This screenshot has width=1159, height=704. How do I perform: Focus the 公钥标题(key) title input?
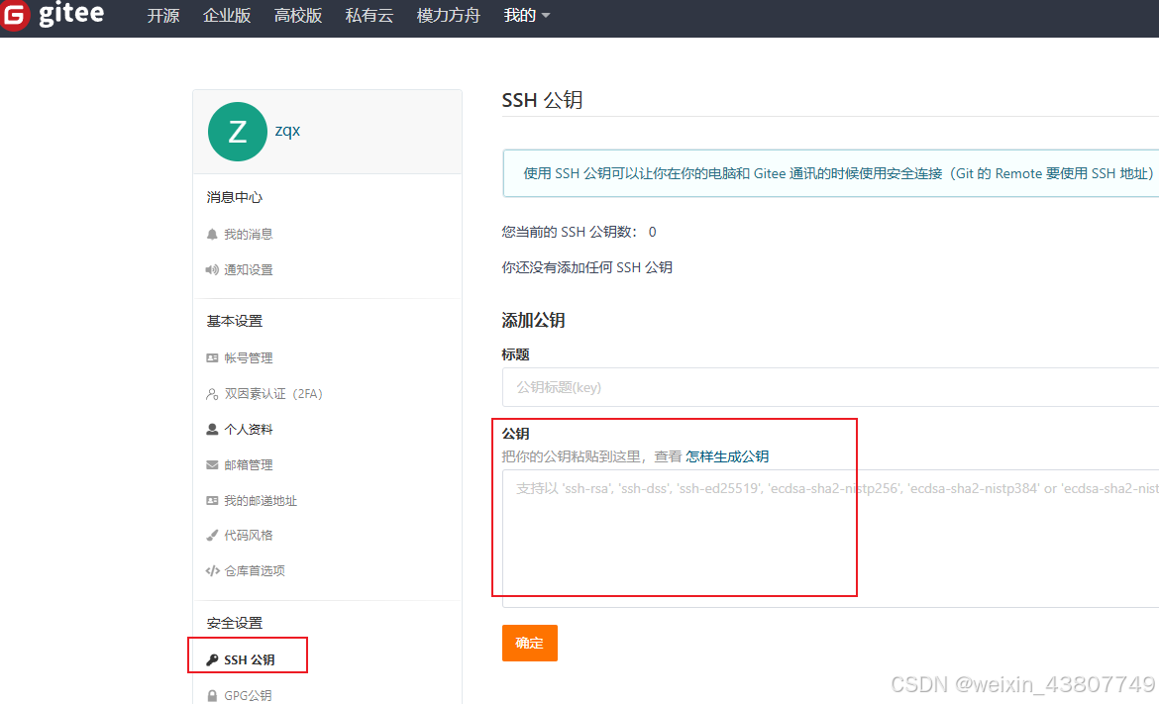(x=830, y=387)
